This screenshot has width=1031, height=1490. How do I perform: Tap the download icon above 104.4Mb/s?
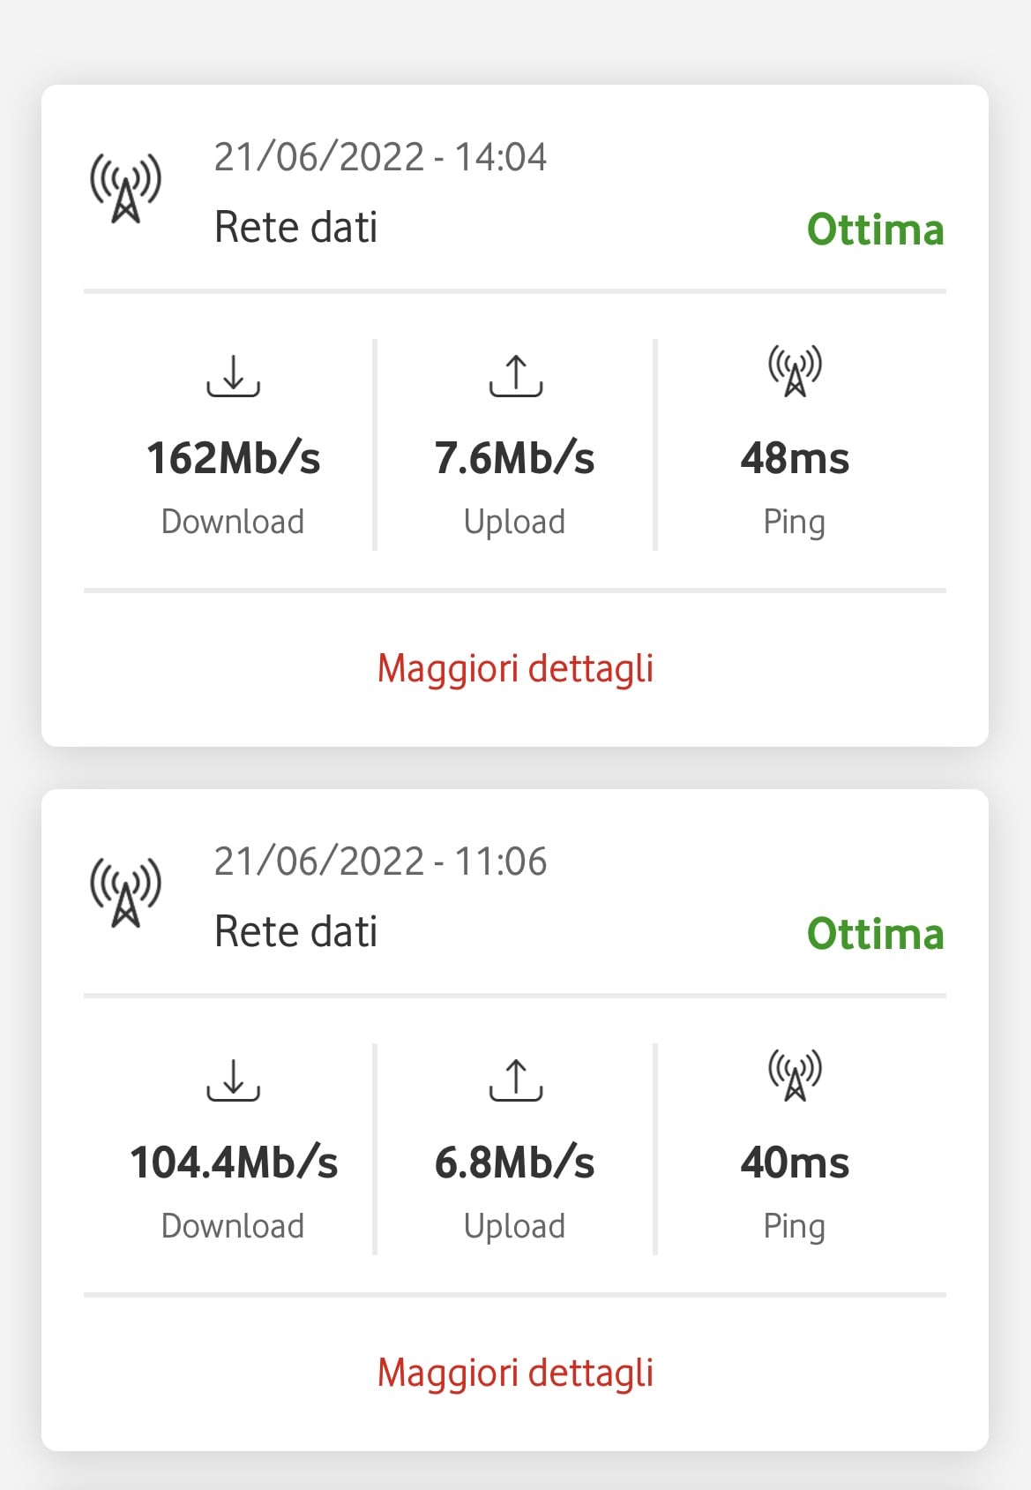[233, 1080]
